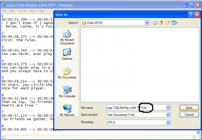Open My Recent Documents in places bar
This screenshot has height=140, width=202.
(x=67, y=37)
